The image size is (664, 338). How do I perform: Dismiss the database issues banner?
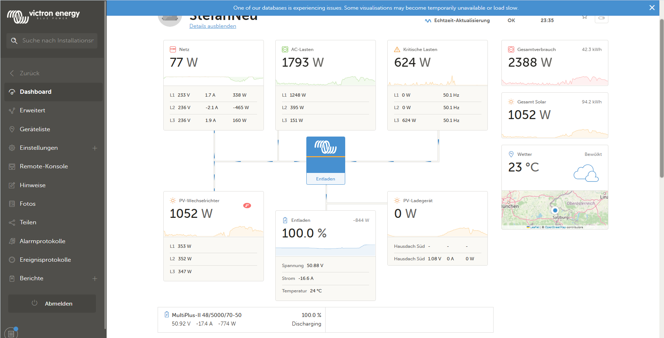point(652,7)
